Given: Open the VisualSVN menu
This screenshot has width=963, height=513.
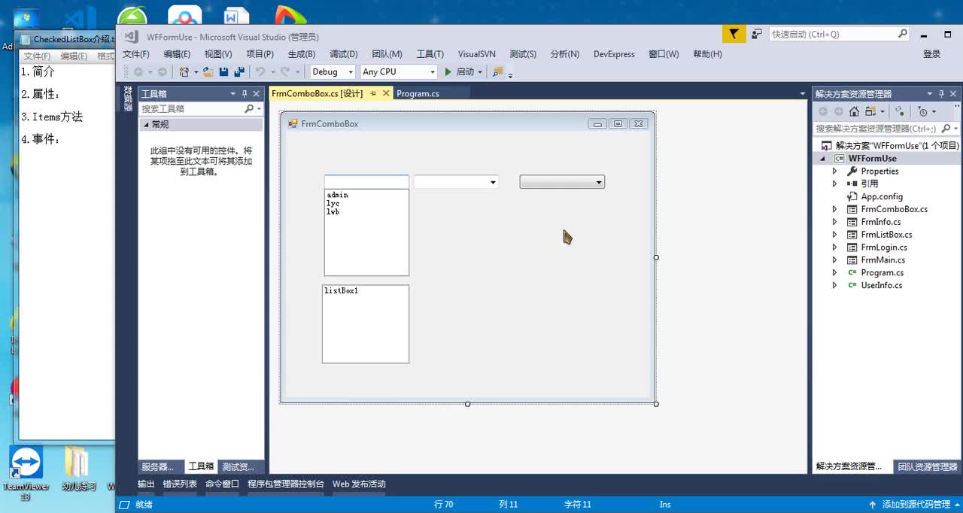Looking at the screenshot, I should tap(477, 54).
